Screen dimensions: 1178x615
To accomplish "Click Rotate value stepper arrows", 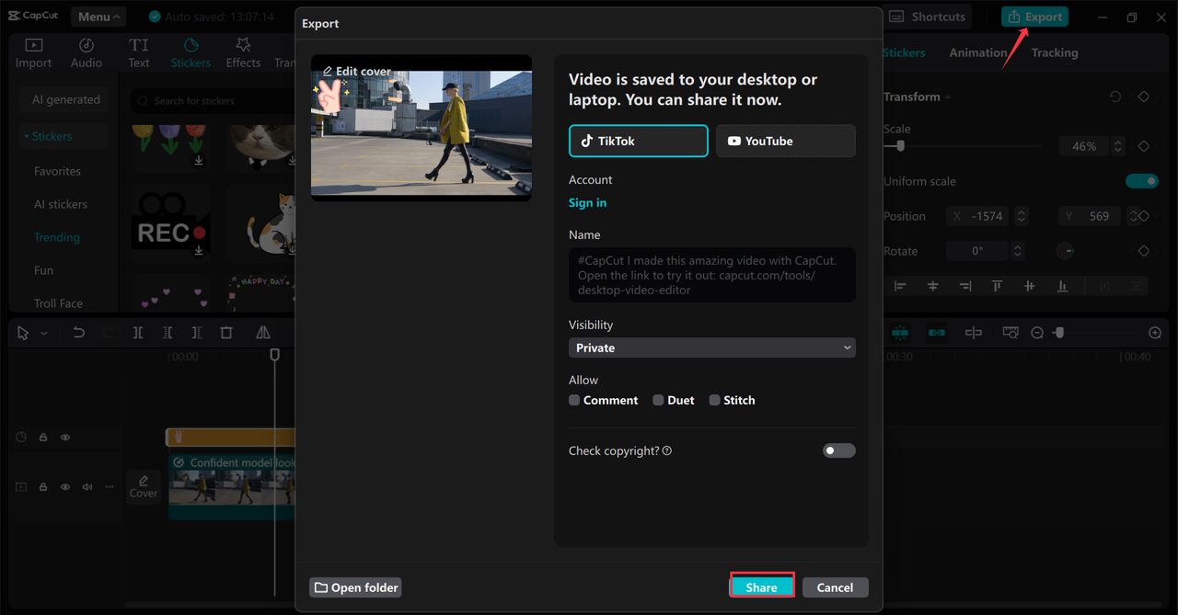I will [1017, 251].
